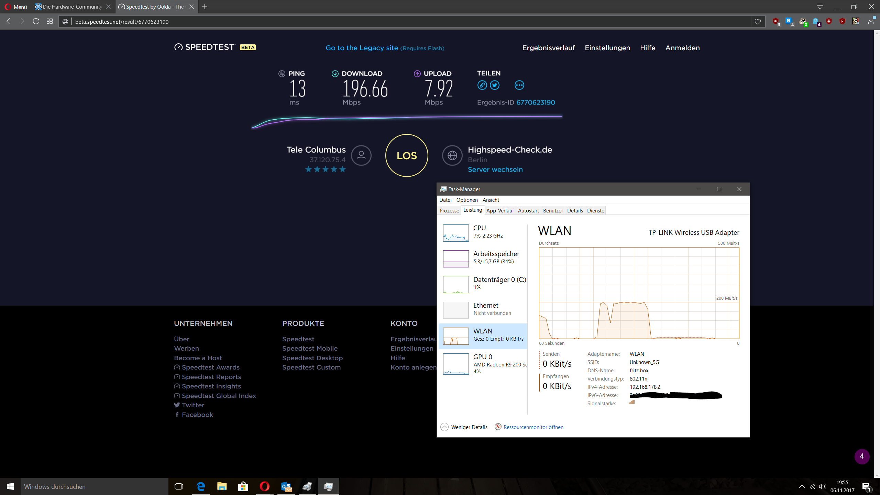Show hidden system tray icons chevron

click(x=802, y=486)
